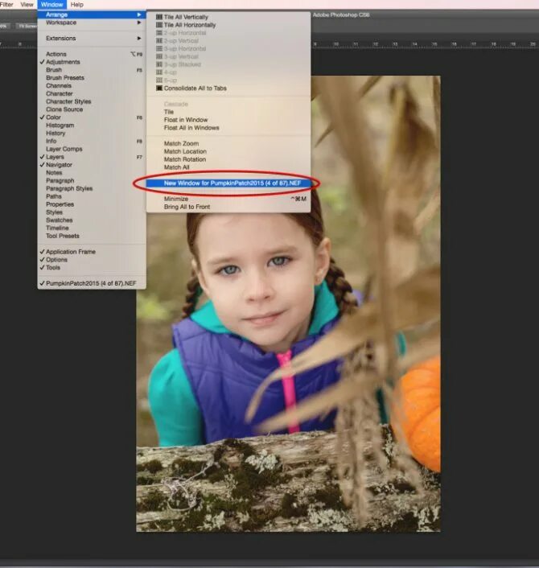Viewport: 539px width, 568px height.
Task: Open the Actions panel
Action: (92, 54)
